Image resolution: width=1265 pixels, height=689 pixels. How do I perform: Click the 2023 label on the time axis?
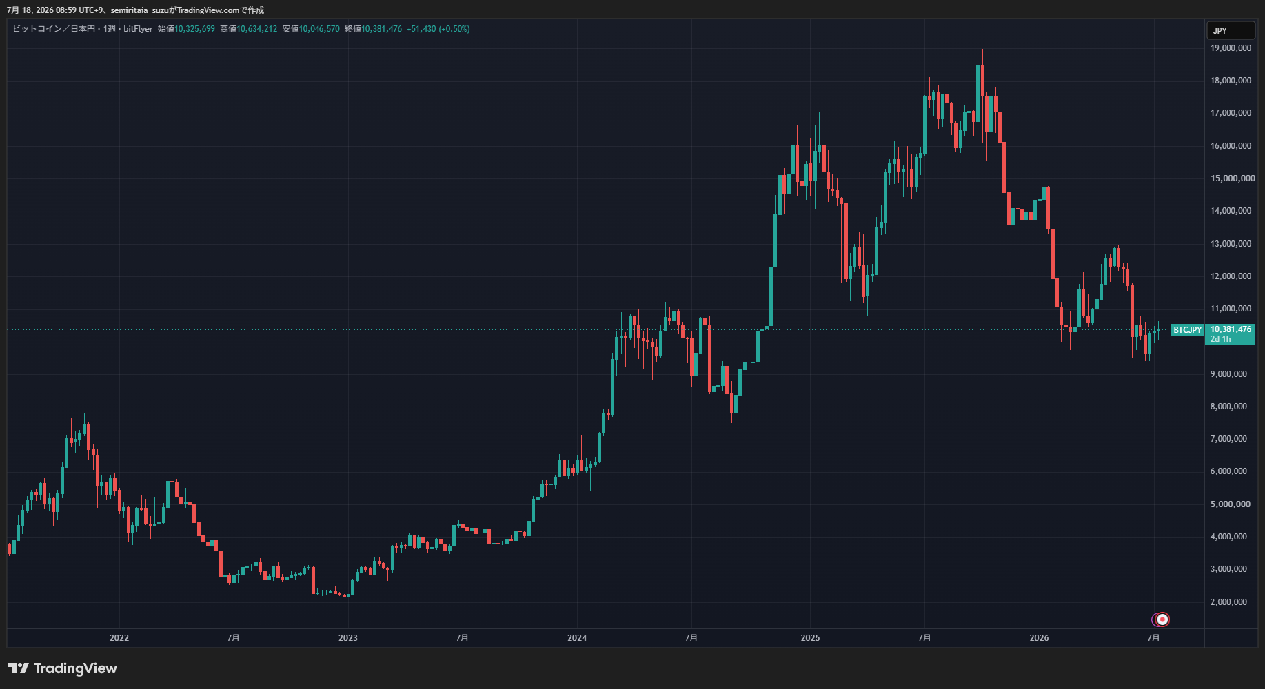348,638
